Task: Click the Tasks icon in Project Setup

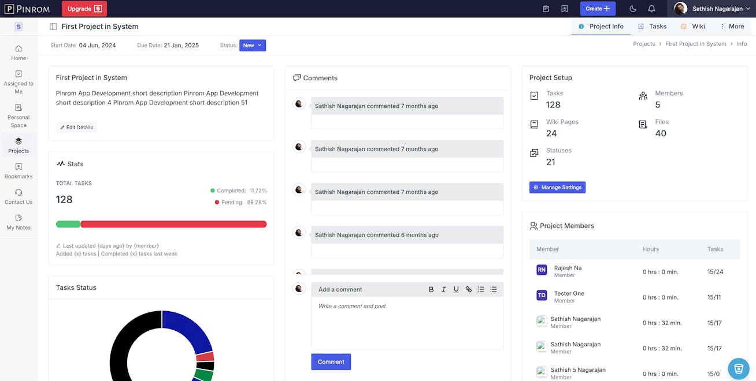Action: (534, 96)
